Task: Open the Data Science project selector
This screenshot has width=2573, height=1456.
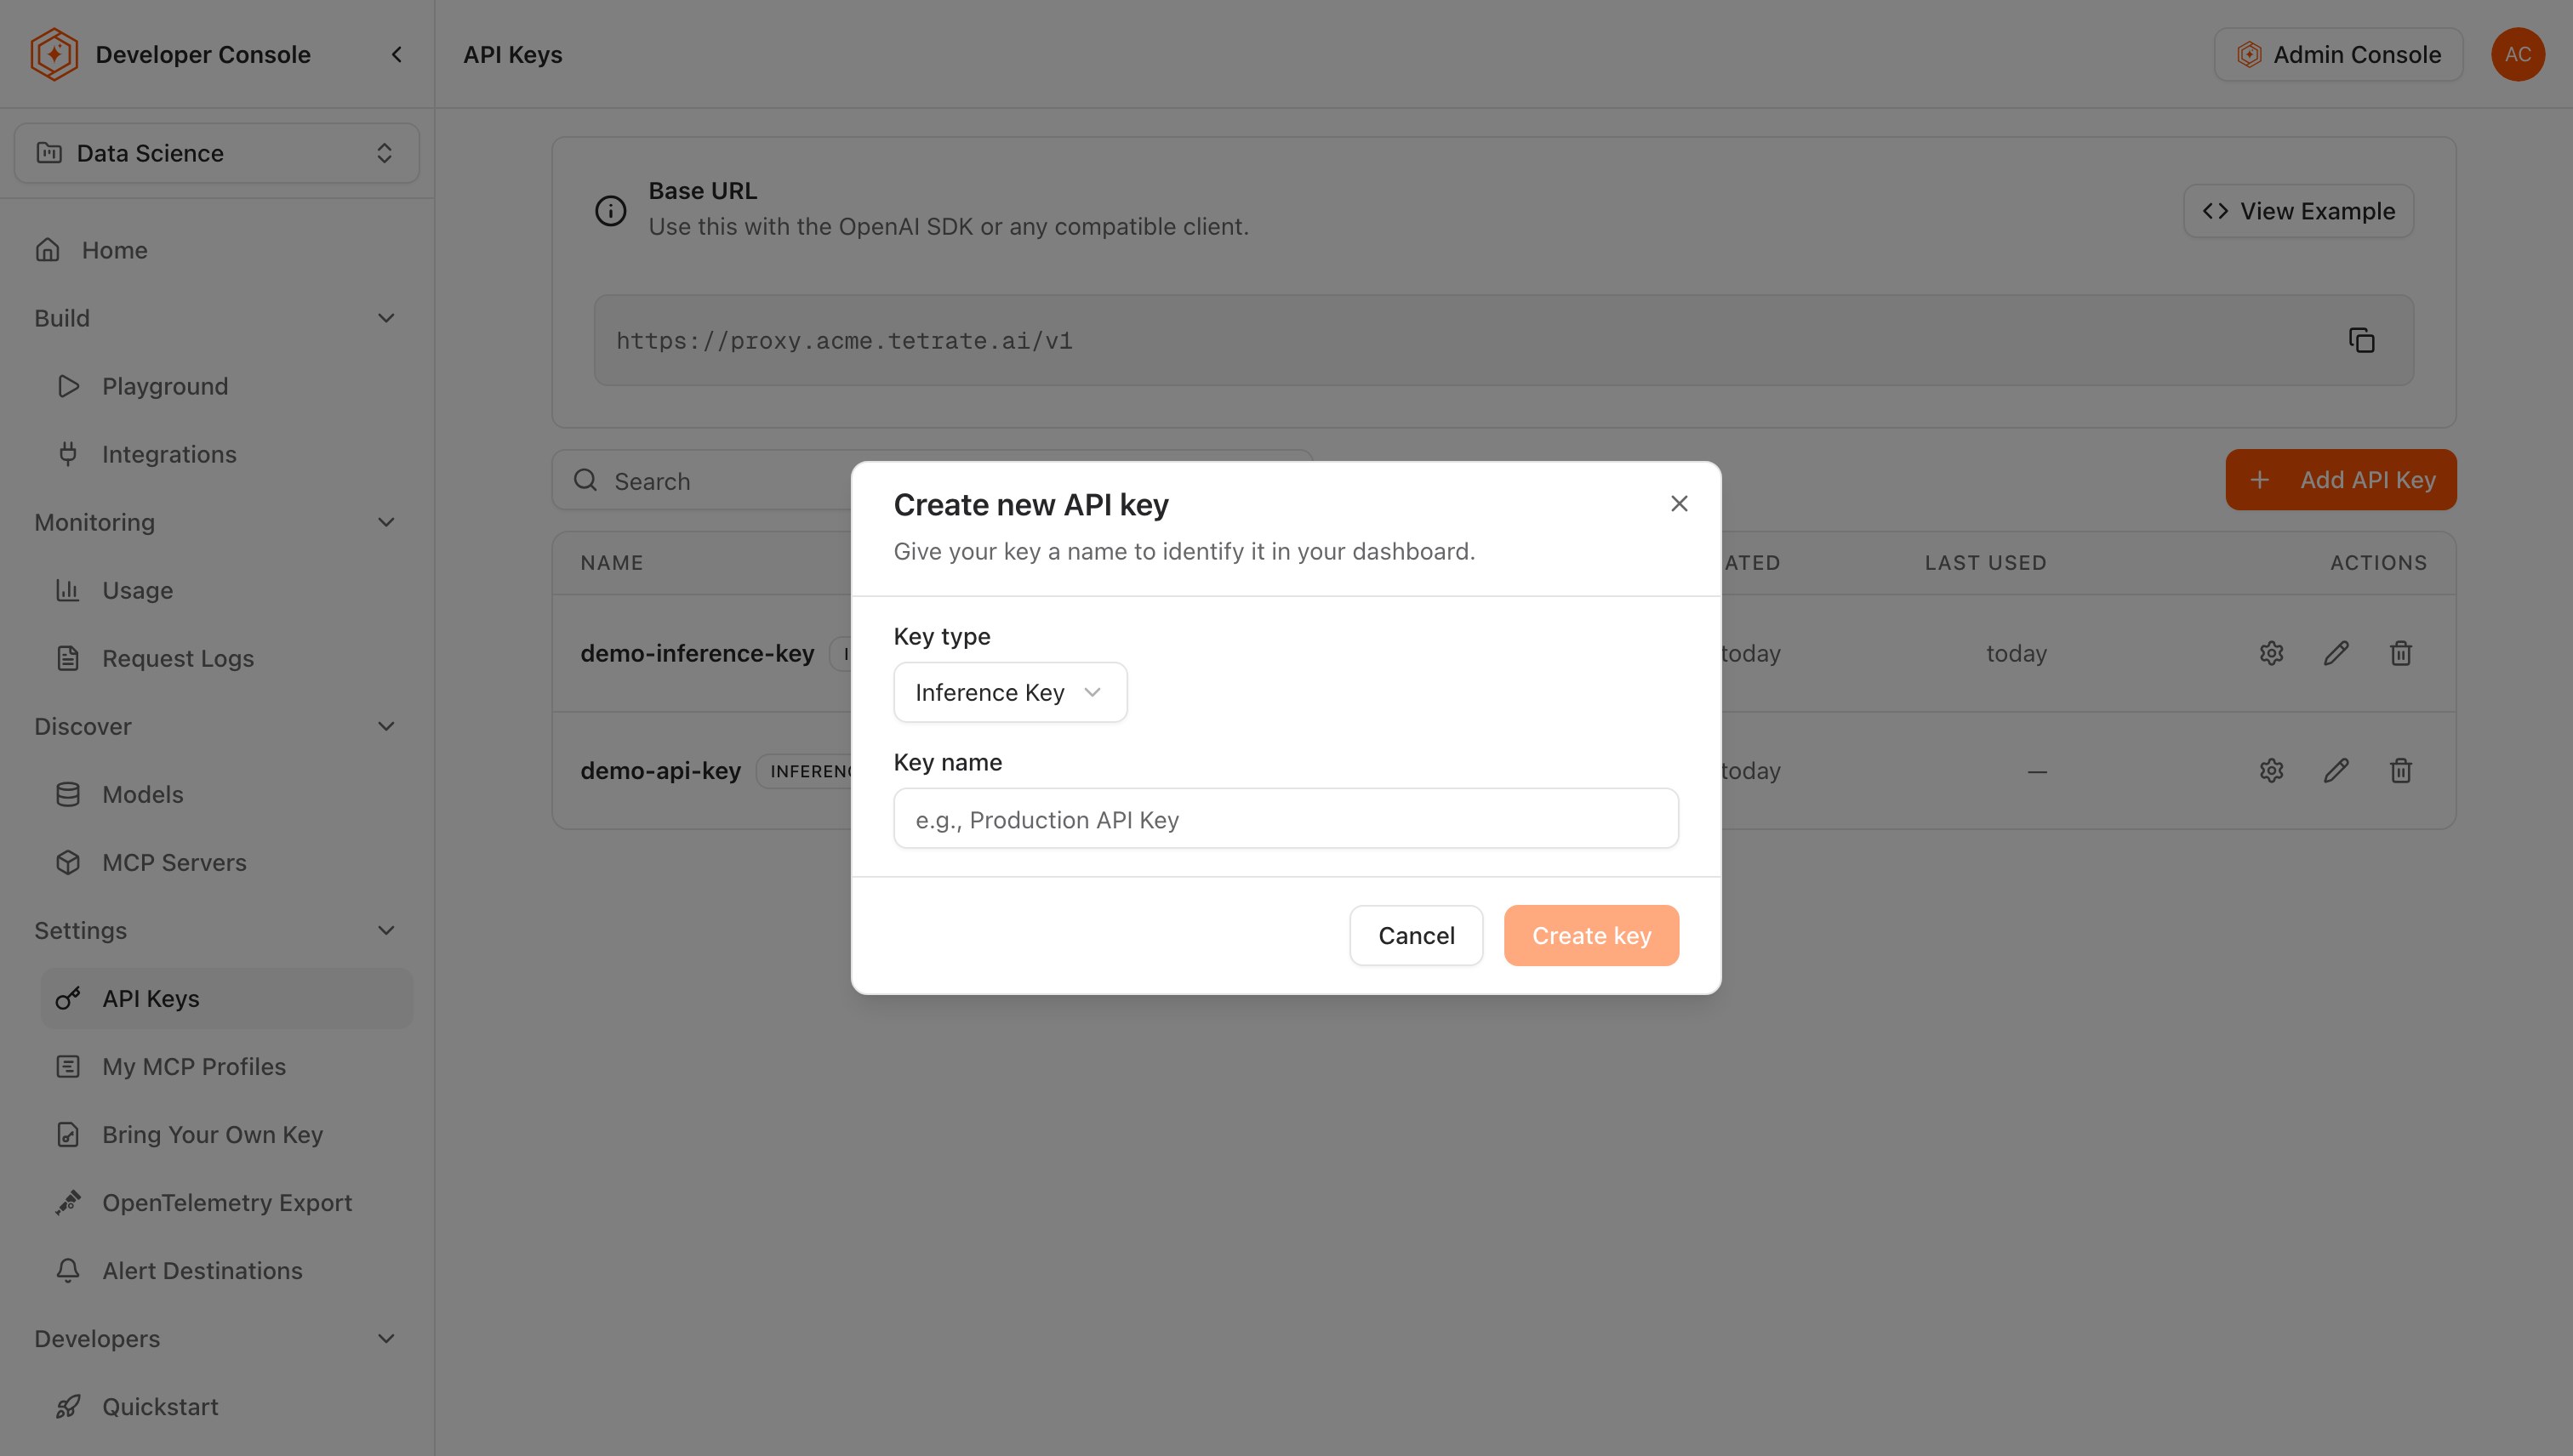Action: click(x=216, y=153)
